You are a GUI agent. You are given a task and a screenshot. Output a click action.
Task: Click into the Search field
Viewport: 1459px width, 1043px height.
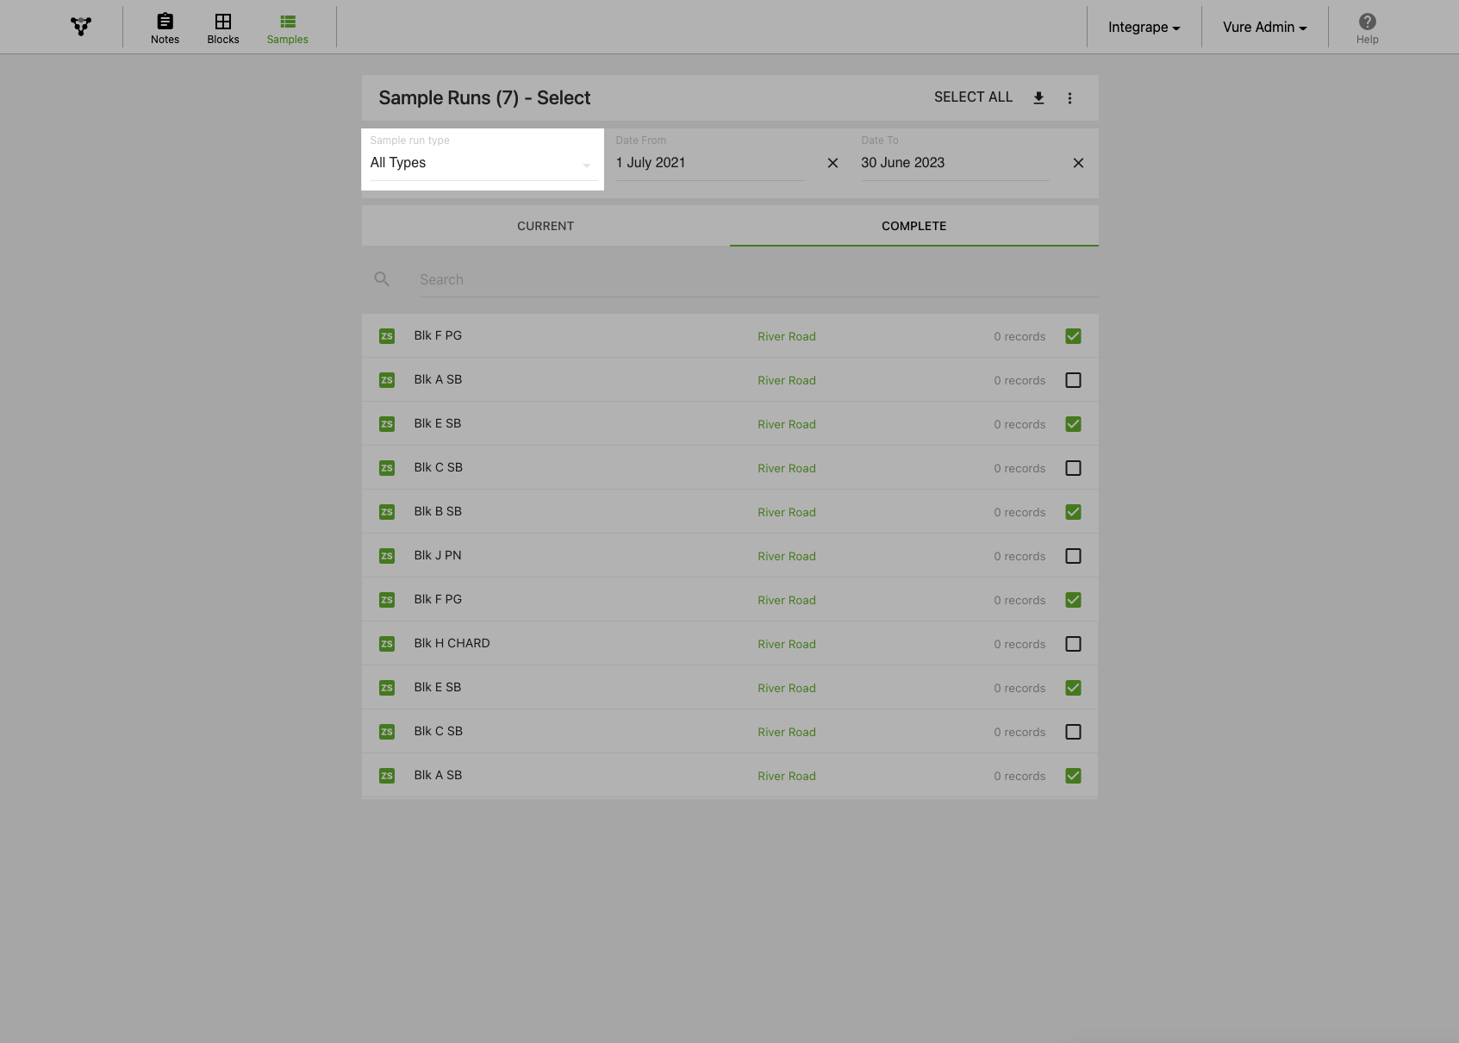tap(758, 279)
